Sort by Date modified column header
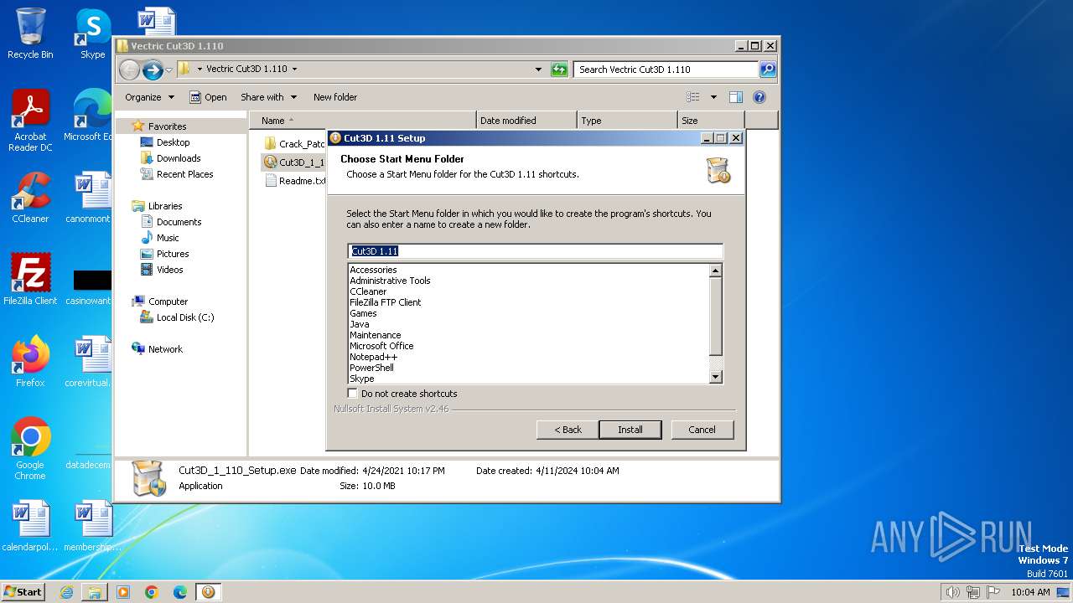The width and height of the screenshot is (1073, 603). [x=526, y=121]
